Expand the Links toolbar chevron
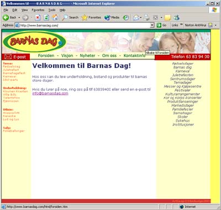This screenshot has width=221, height=210. [181, 25]
